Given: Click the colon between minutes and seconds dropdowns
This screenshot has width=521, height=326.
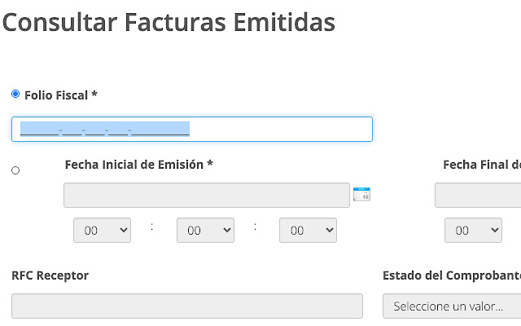Looking at the screenshot, I should 256,227.
